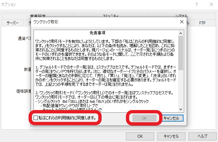
Task: Click the paragraph starting 2. ワンクリック取引モード
Action: (x=104, y=95)
